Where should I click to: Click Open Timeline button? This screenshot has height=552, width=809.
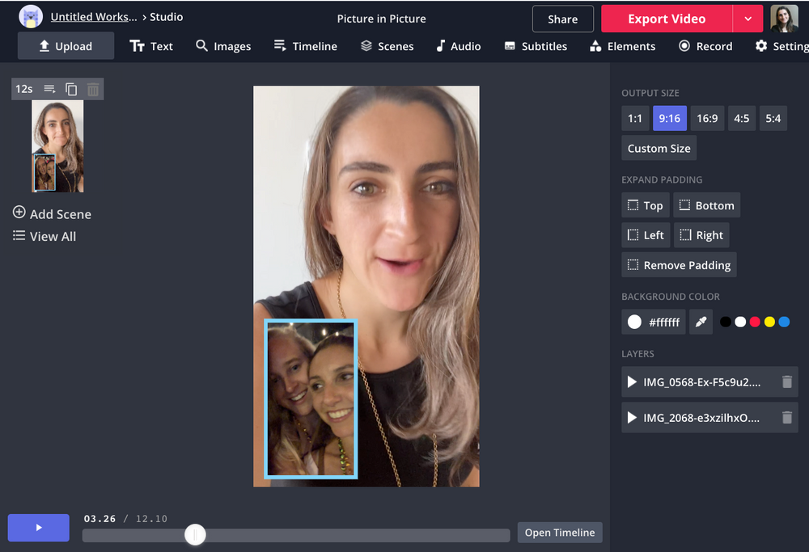559,533
